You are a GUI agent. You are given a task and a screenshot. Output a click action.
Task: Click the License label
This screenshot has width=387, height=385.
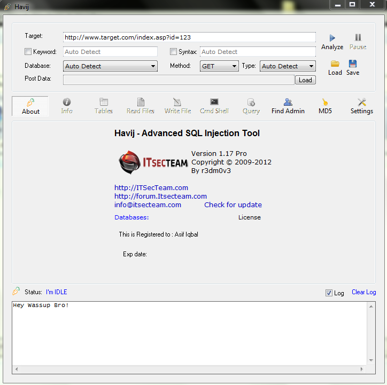point(250,217)
